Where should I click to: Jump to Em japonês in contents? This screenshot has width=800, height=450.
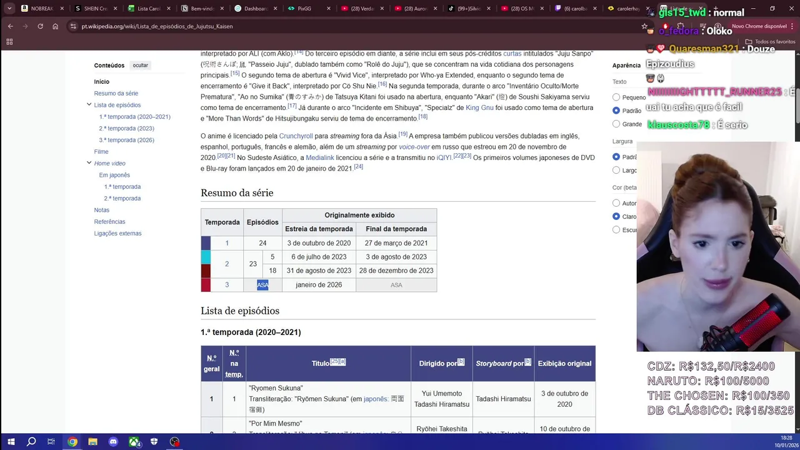[114, 175]
